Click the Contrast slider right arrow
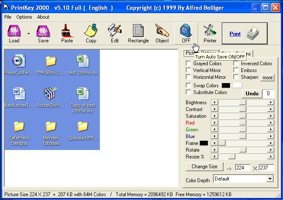The height and width of the screenshot is (200, 283). (271, 109)
